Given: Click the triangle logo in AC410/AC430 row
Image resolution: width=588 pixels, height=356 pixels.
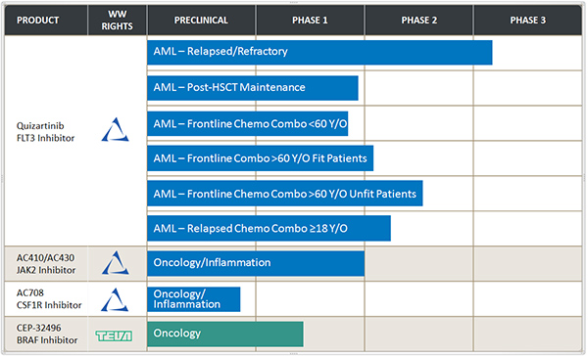Looking at the screenshot, I should click(x=116, y=262).
